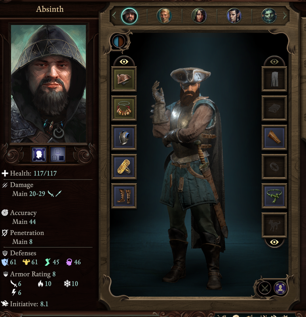Select the tricorn hat head slot

tap(124, 79)
